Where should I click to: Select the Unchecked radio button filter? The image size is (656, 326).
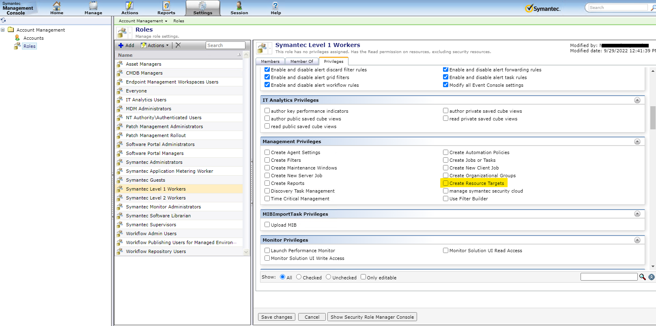[328, 277]
